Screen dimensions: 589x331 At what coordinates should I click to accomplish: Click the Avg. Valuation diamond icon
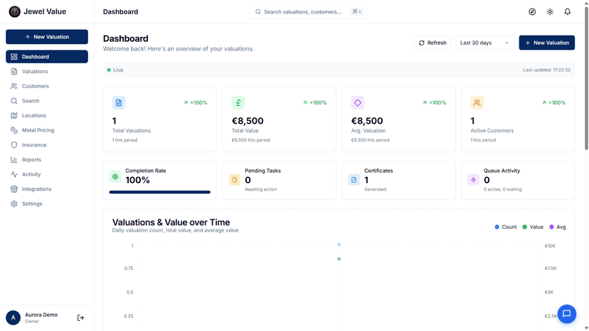click(358, 102)
